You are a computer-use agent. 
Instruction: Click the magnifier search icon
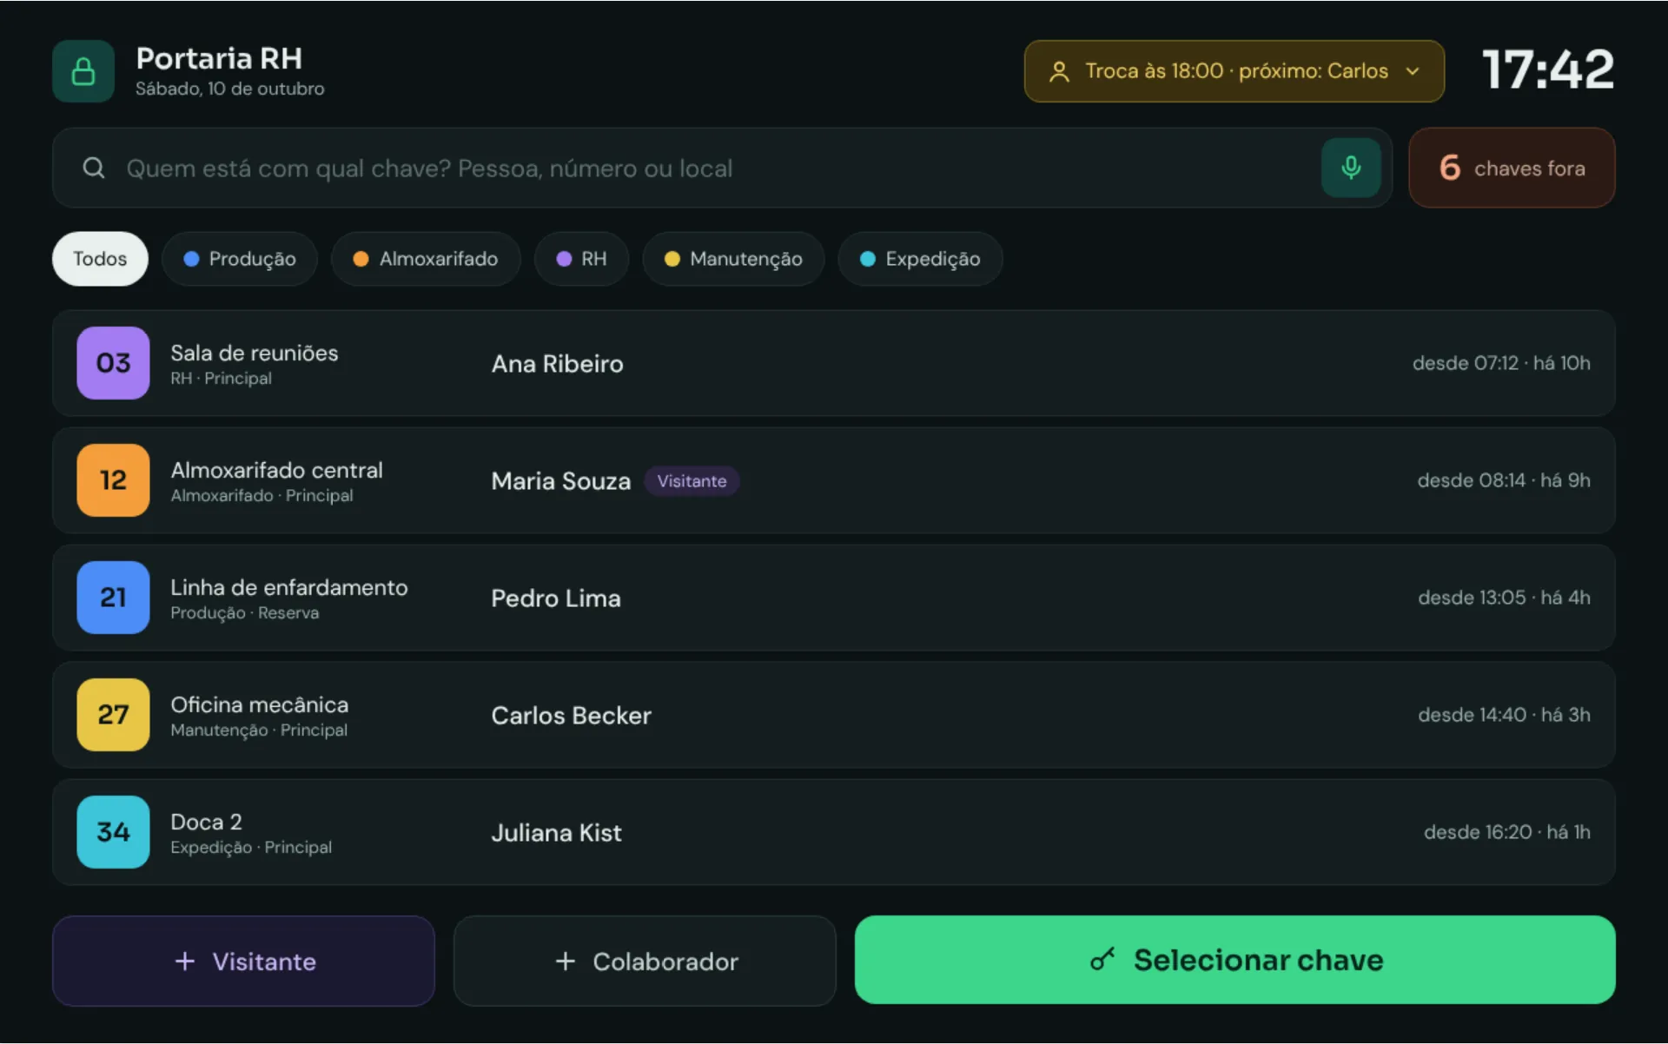(94, 168)
